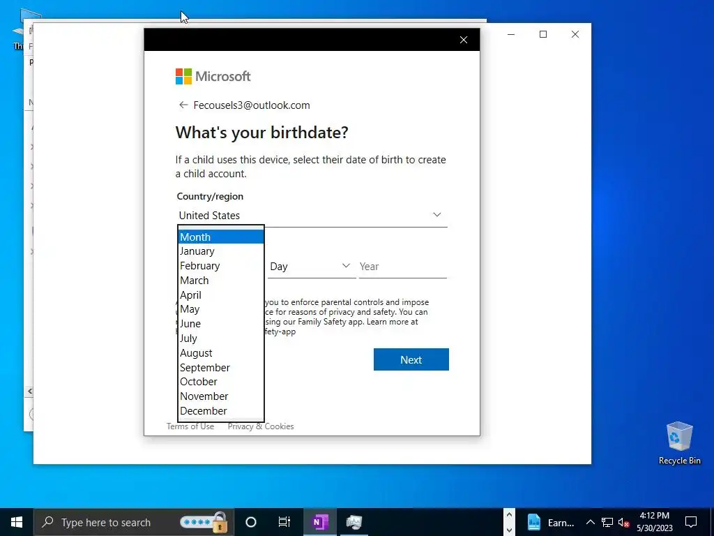Maximize the white background window
The height and width of the screenshot is (536, 714).
(x=542, y=34)
